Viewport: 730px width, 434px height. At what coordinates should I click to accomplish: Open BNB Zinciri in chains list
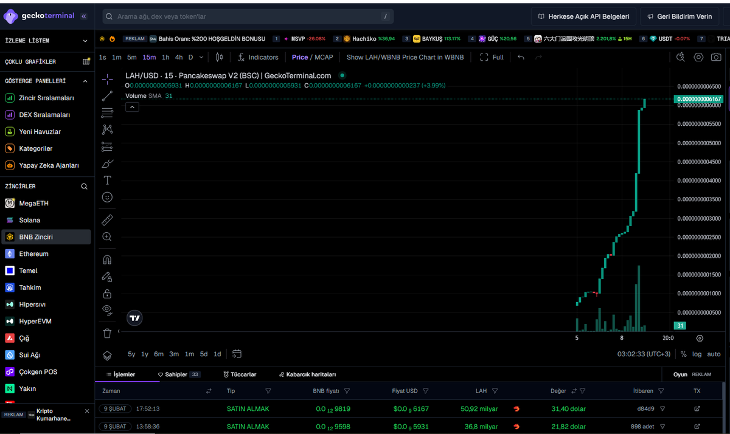click(47, 237)
